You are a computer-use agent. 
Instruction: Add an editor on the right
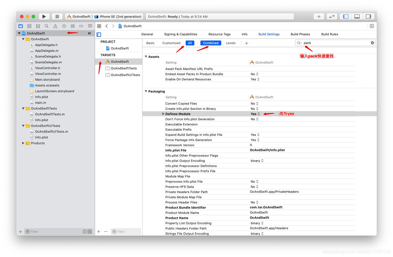(372, 26)
